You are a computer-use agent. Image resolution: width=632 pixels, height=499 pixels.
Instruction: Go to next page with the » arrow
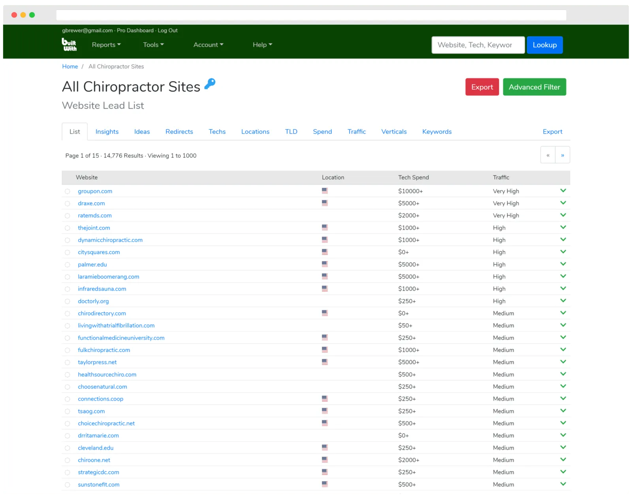(x=562, y=155)
